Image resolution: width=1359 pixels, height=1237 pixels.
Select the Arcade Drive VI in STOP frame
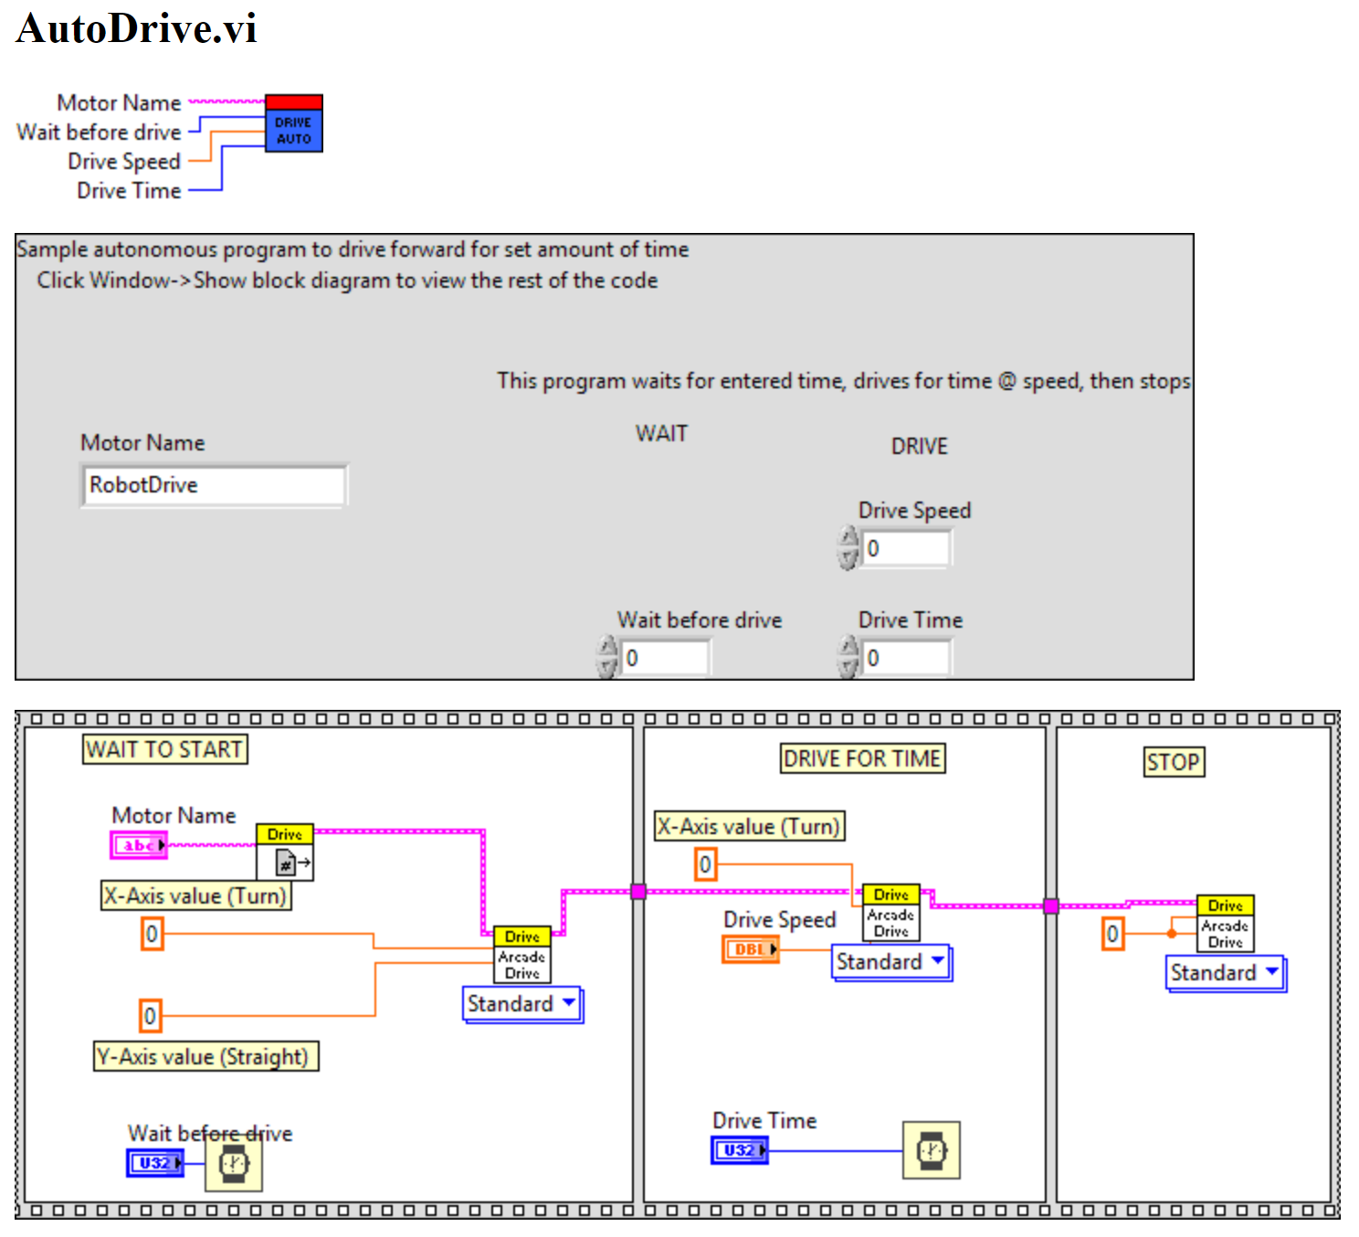[1226, 924]
